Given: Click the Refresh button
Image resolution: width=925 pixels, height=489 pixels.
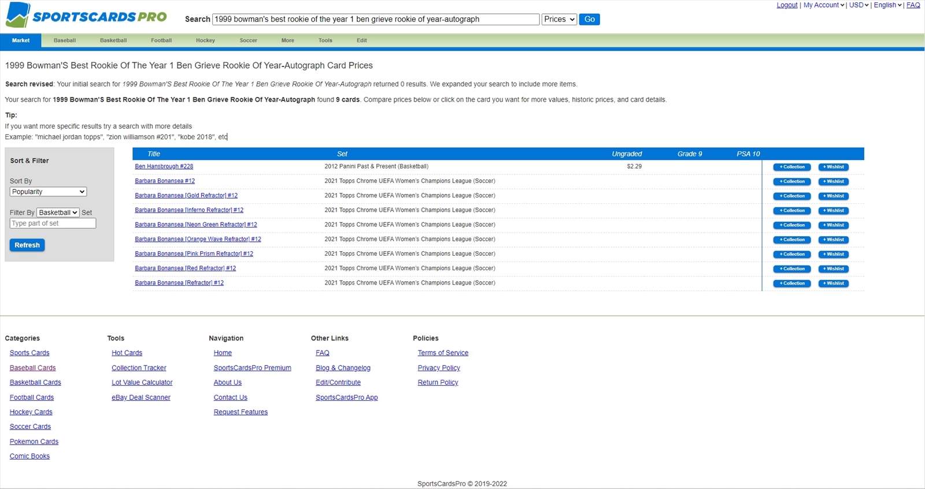Looking at the screenshot, I should click(27, 245).
